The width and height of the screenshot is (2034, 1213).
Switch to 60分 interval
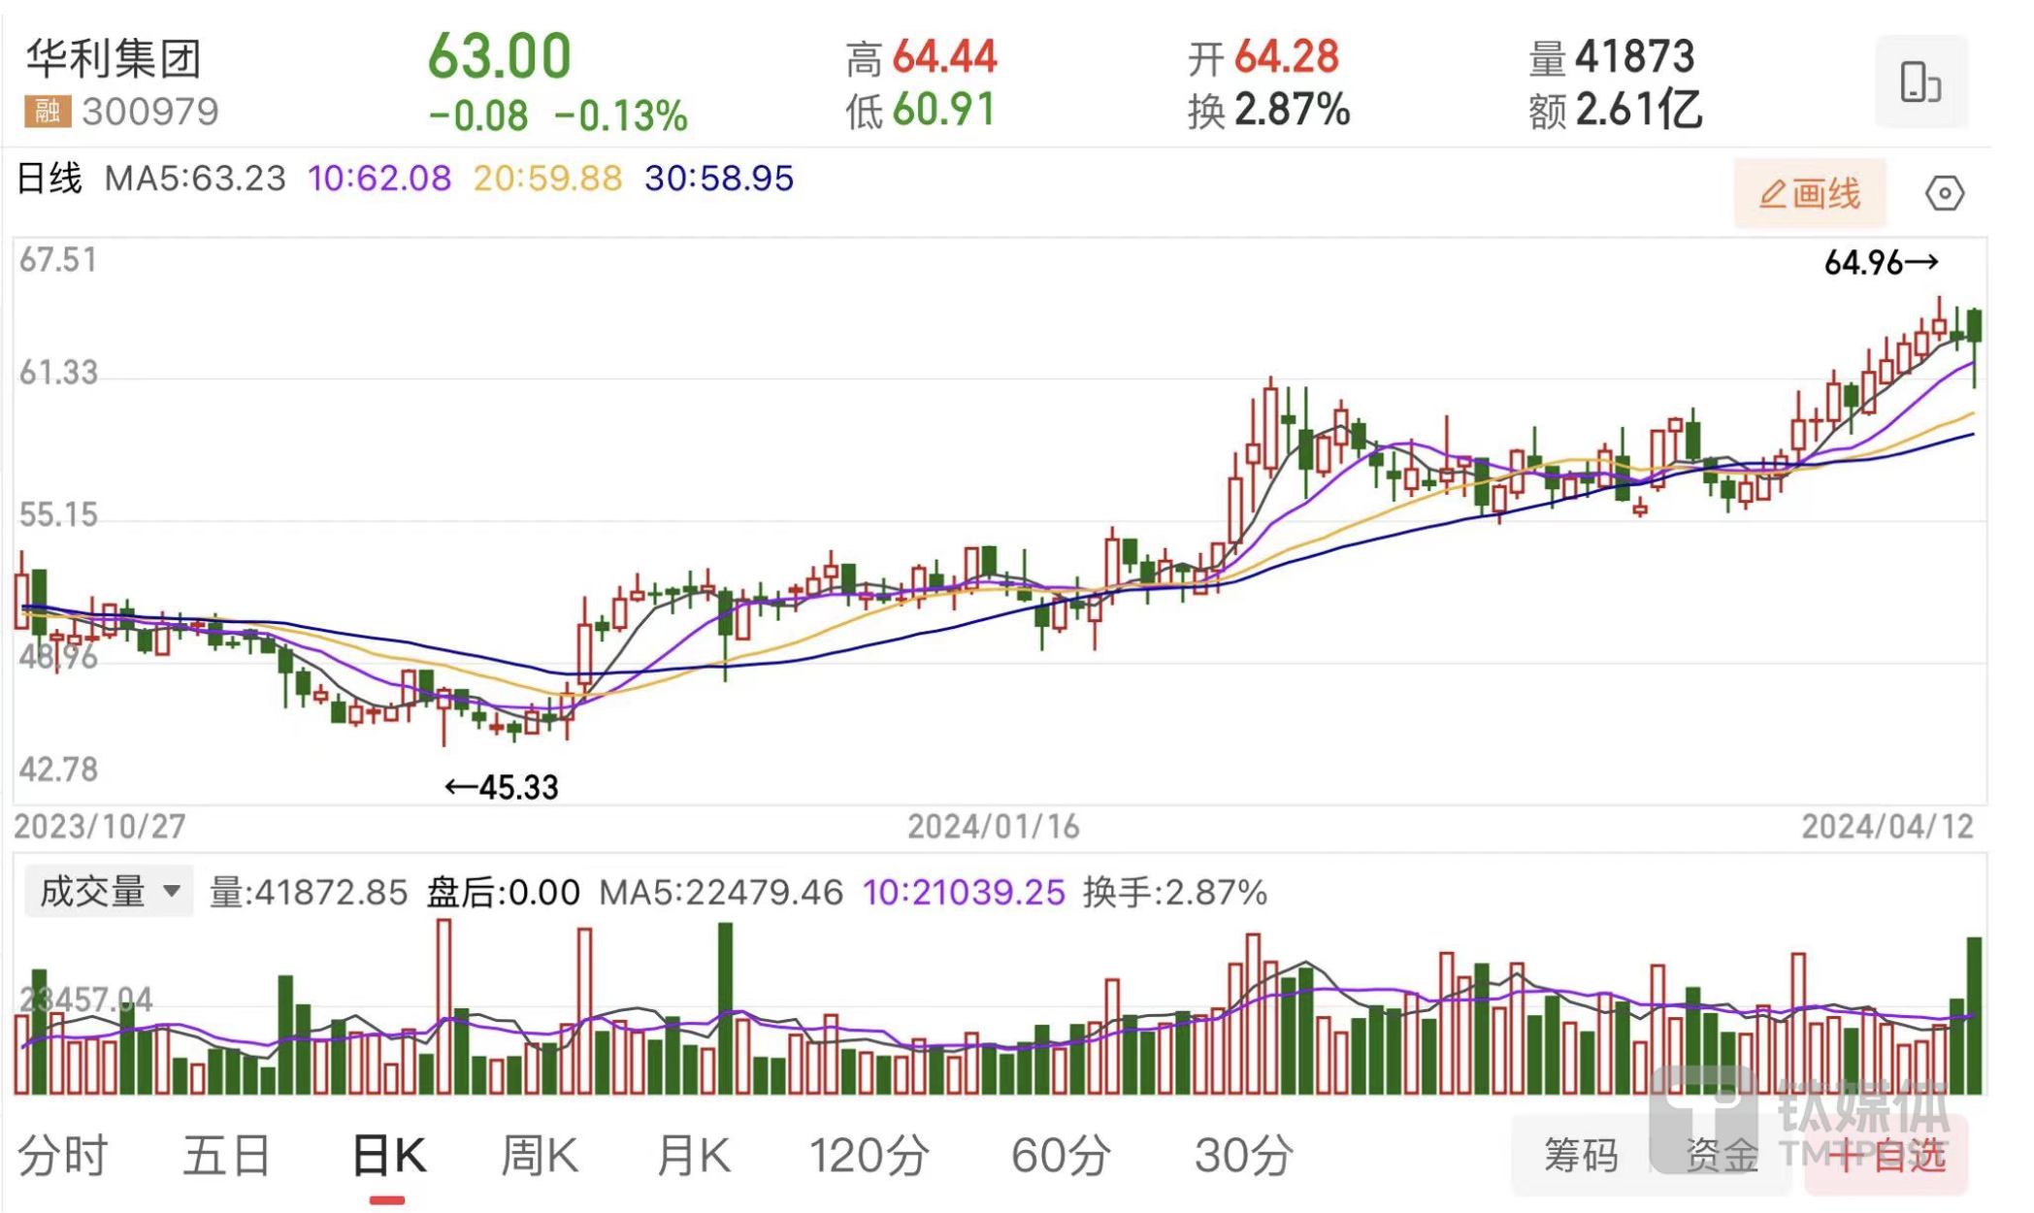click(x=1061, y=1156)
